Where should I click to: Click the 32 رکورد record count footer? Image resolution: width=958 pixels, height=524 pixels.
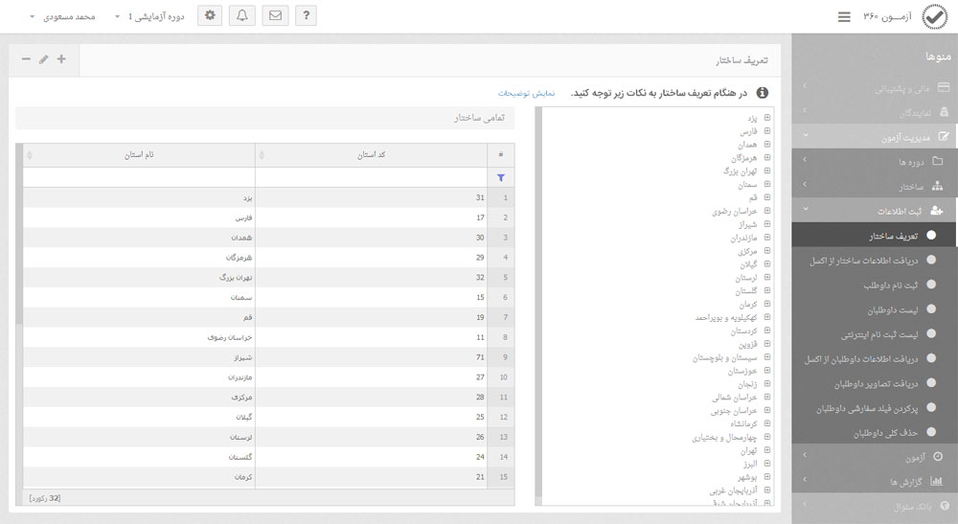click(45, 498)
